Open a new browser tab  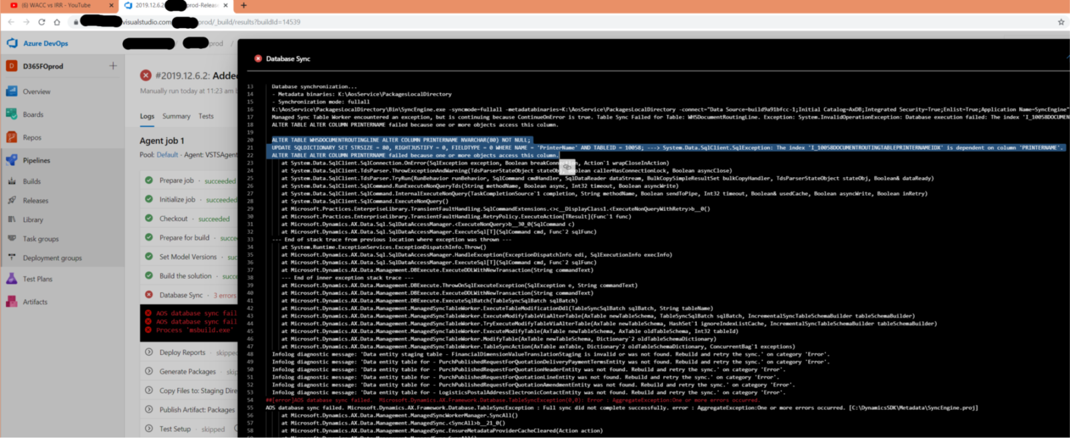(x=243, y=5)
